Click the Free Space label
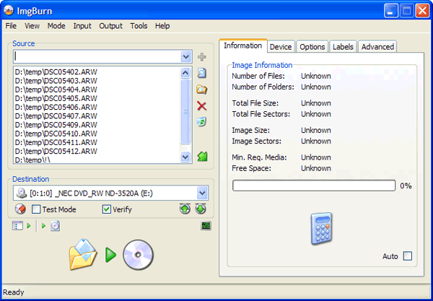Viewport: 433px width, 301px height. pyautogui.click(x=252, y=168)
